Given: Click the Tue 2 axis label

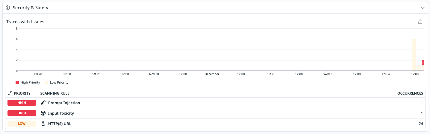Looking at the screenshot, I should pyautogui.click(x=270, y=74).
